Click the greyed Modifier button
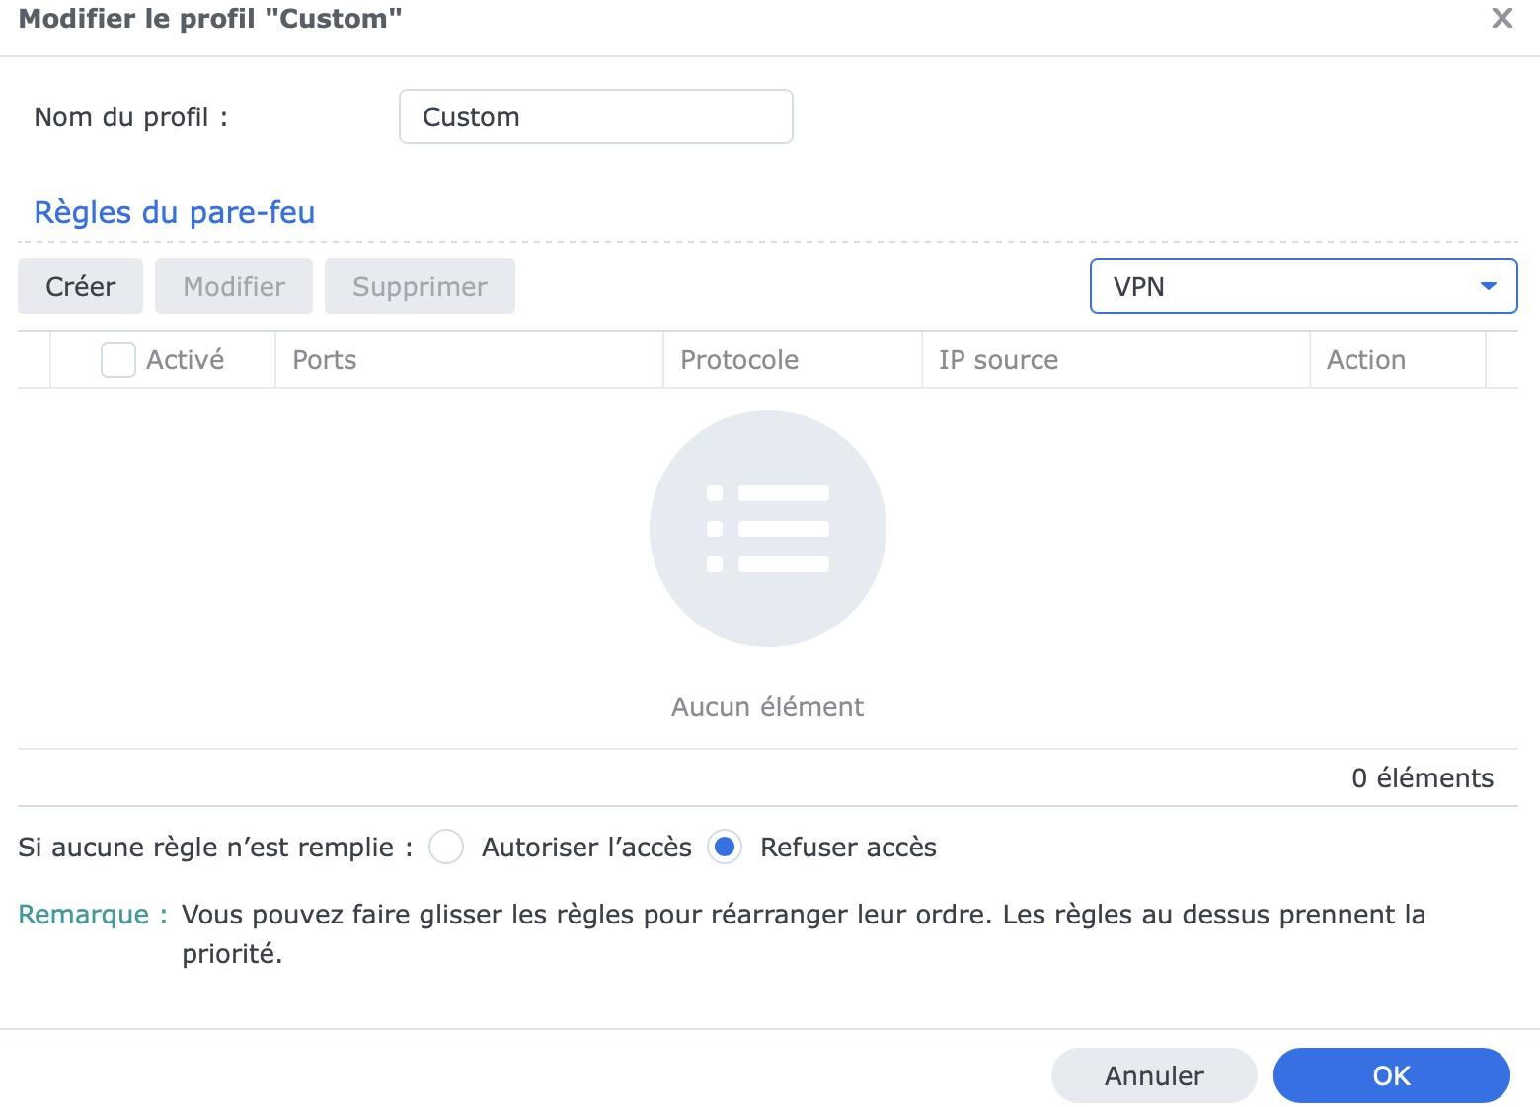The image size is (1540, 1107). click(x=234, y=287)
